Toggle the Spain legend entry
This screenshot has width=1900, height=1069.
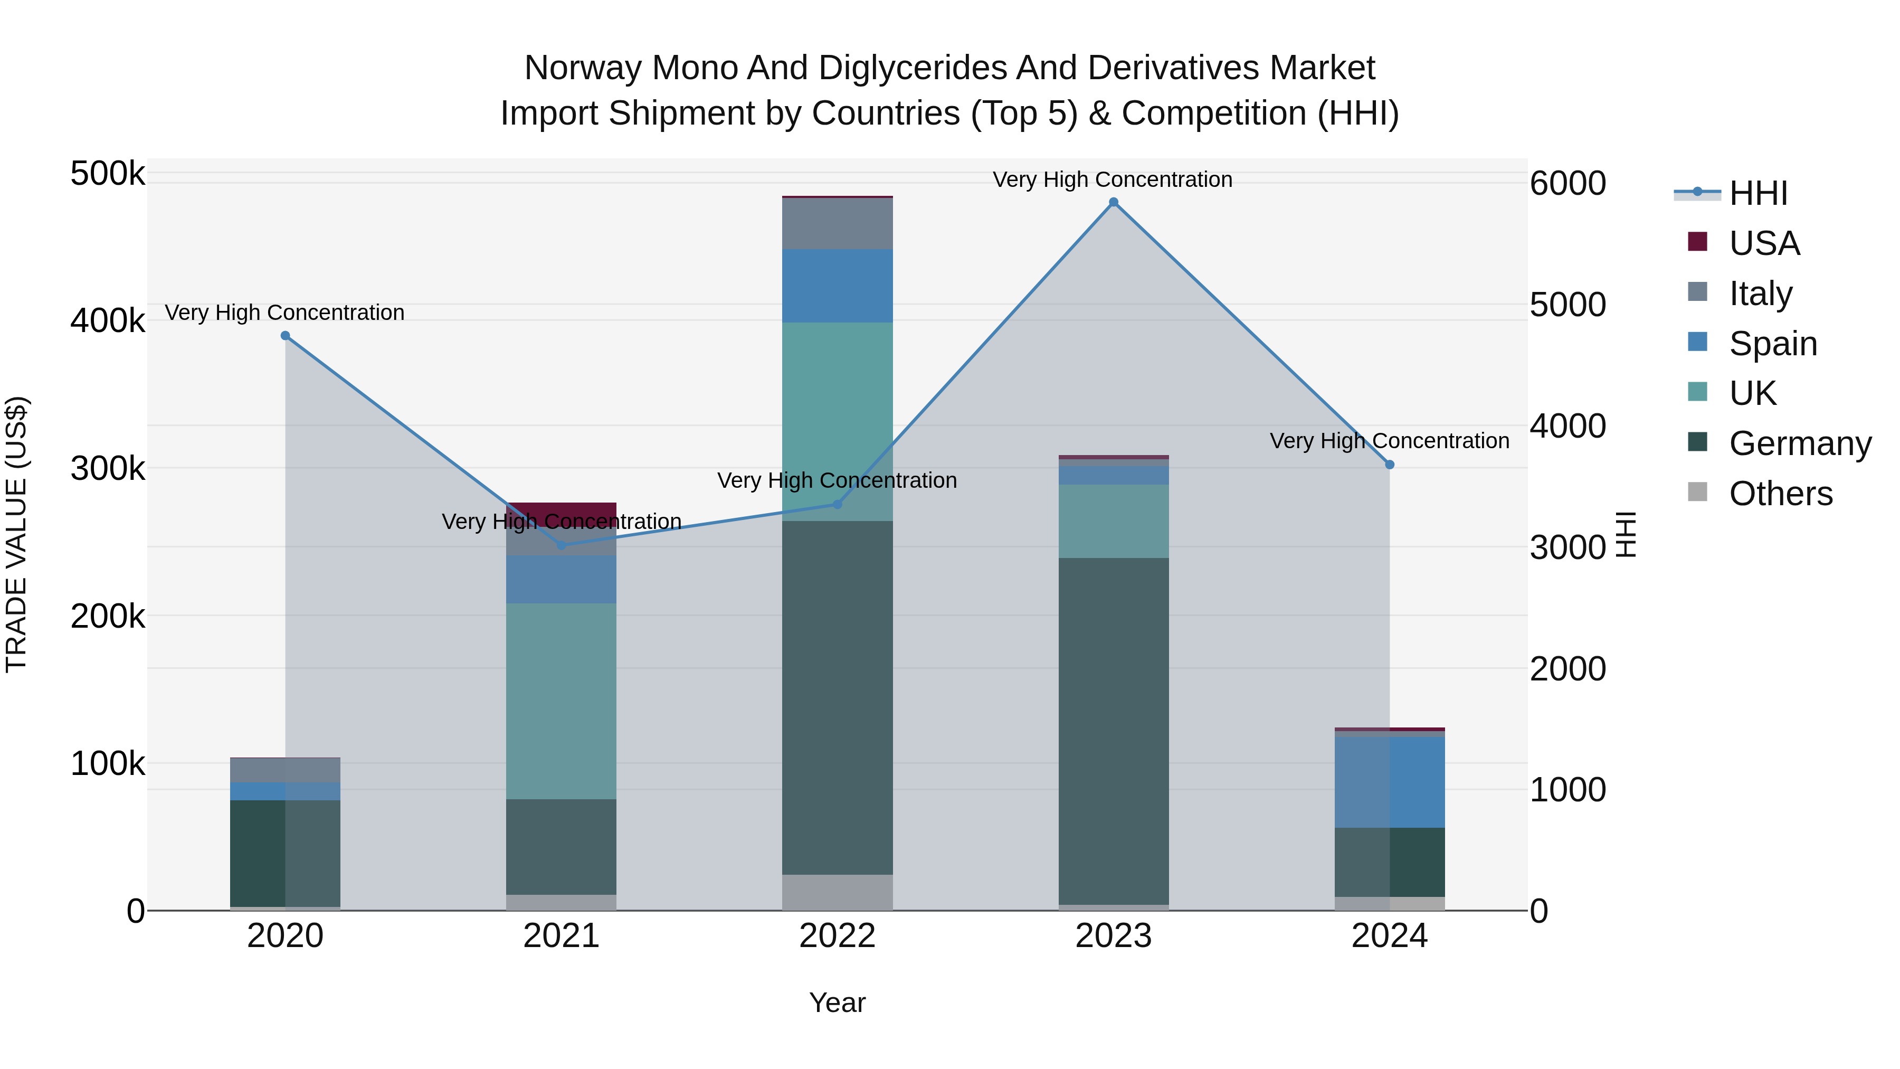coord(1752,343)
